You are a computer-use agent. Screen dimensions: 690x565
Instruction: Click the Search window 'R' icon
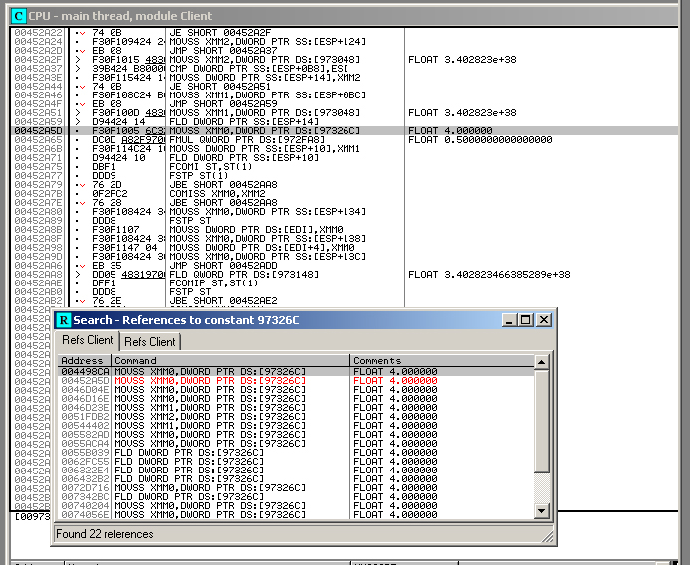[63, 320]
